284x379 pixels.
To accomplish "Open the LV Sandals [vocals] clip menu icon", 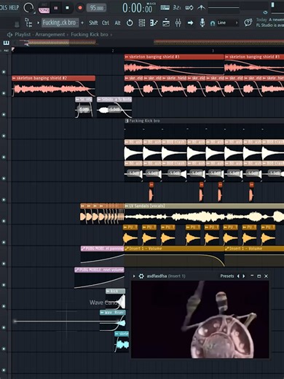I will click(127, 206).
